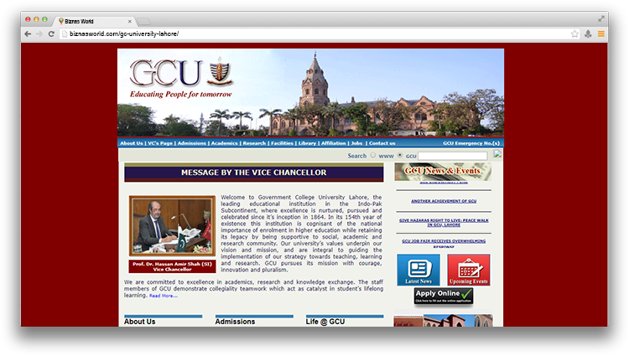Screen dimensions: 629x356
Task: Click inside the site search field
Action: point(453,156)
